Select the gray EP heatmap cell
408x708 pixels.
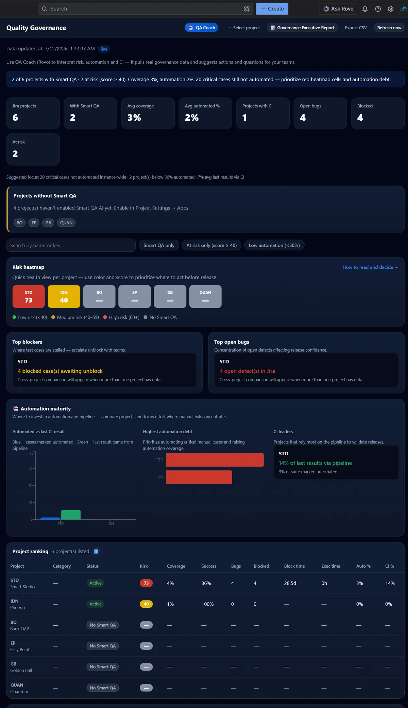135,297
